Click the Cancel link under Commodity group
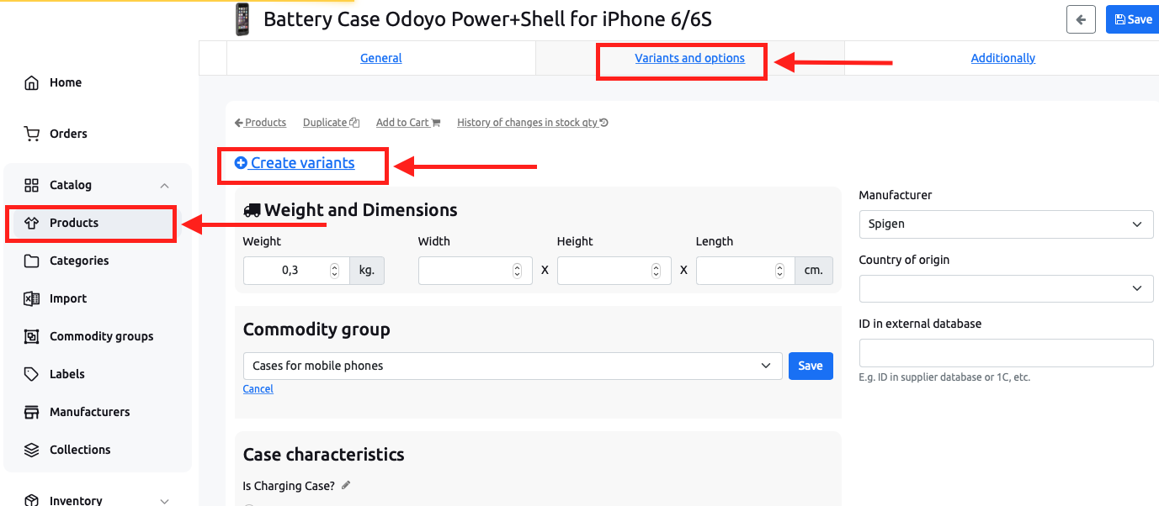The height and width of the screenshot is (506, 1159). (258, 389)
